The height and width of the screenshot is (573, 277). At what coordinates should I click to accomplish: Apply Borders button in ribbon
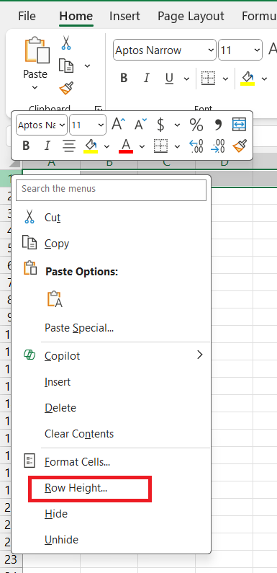(x=209, y=79)
